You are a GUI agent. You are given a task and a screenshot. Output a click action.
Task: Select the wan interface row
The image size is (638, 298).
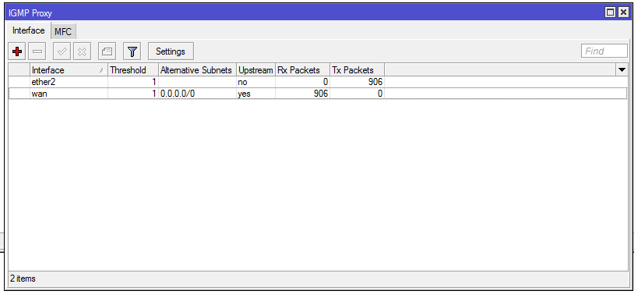click(x=318, y=94)
